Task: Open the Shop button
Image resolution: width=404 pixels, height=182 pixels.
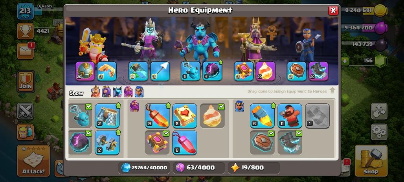Action: (x=371, y=161)
